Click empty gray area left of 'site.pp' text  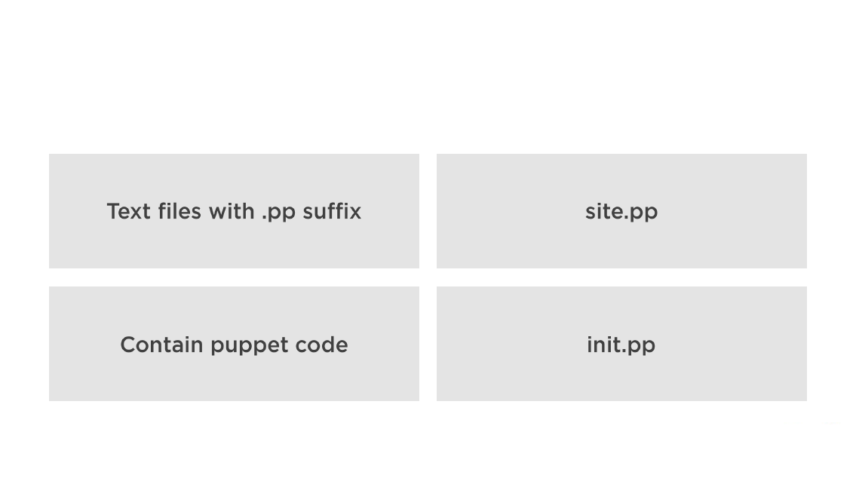[505, 212]
